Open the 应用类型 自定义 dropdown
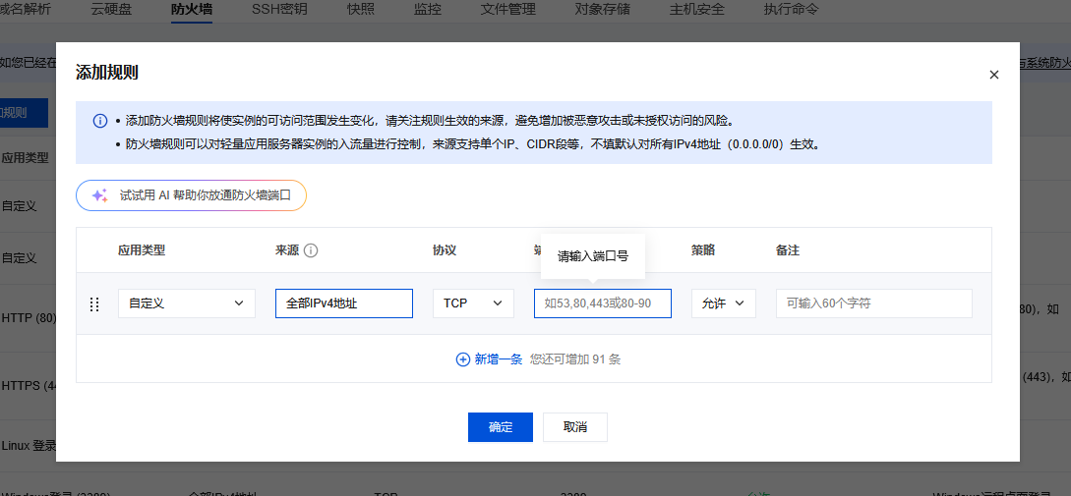This screenshot has width=1071, height=496. click(187, 303)
